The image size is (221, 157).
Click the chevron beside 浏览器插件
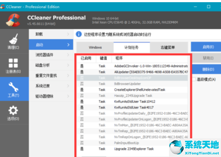pos(68,55)
